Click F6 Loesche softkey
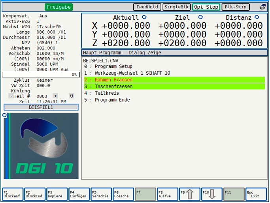The height and width of the screenshot is (203, 270). point(123,194)
